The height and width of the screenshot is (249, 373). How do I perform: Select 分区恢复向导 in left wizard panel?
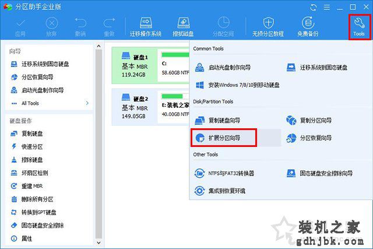click(32, 77)
